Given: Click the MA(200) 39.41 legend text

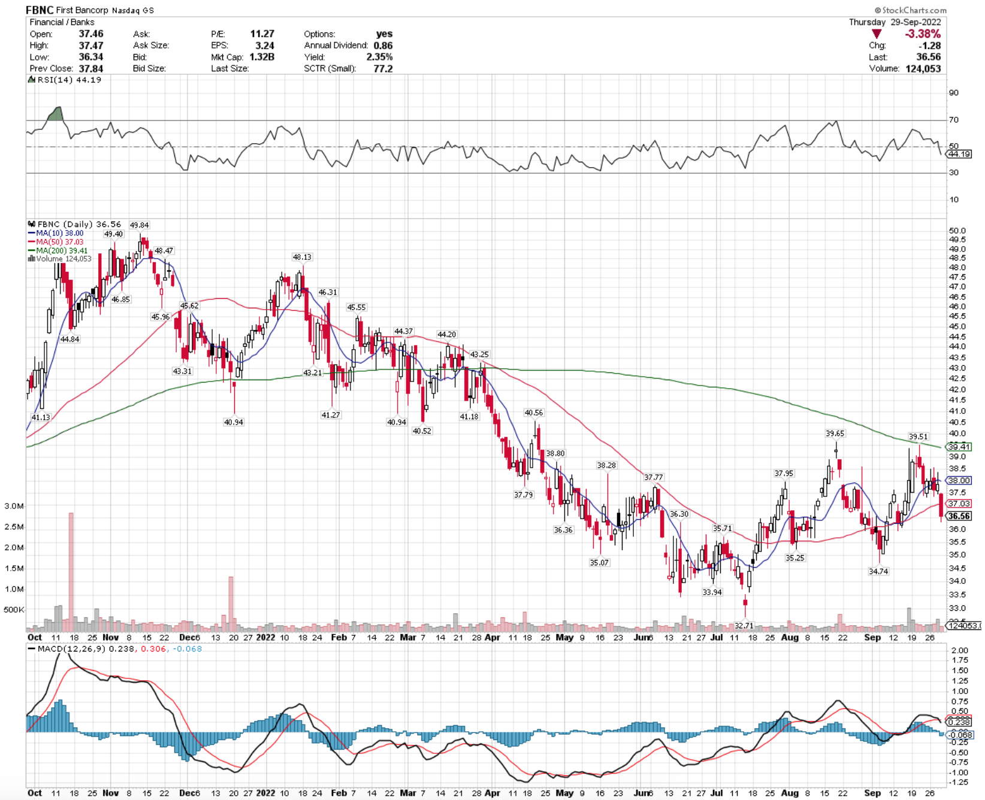Looking at the screenshot, I should (x=62, y=250).
